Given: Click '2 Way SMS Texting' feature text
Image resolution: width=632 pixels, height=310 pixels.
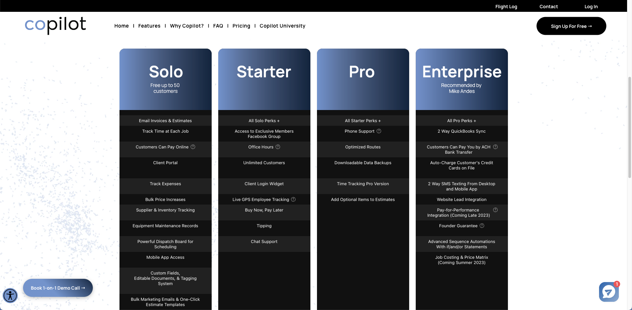Looking at the screenshot, I should (461, 186).
